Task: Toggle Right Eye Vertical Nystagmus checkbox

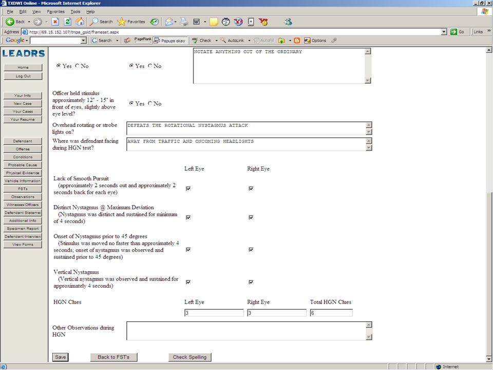Action: pyautogui.click(x=251, y=282)
